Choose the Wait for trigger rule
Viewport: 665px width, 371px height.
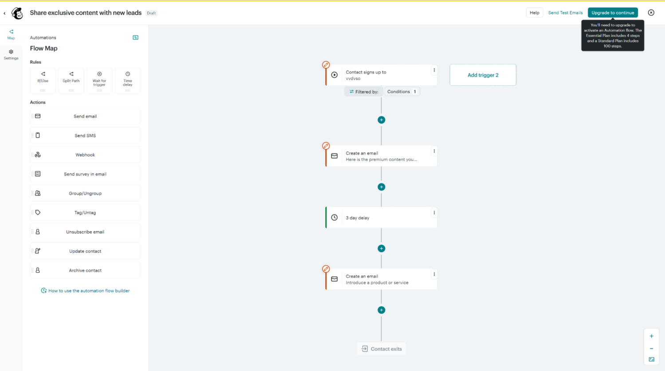pyautogui.click(x=99, y=80)
